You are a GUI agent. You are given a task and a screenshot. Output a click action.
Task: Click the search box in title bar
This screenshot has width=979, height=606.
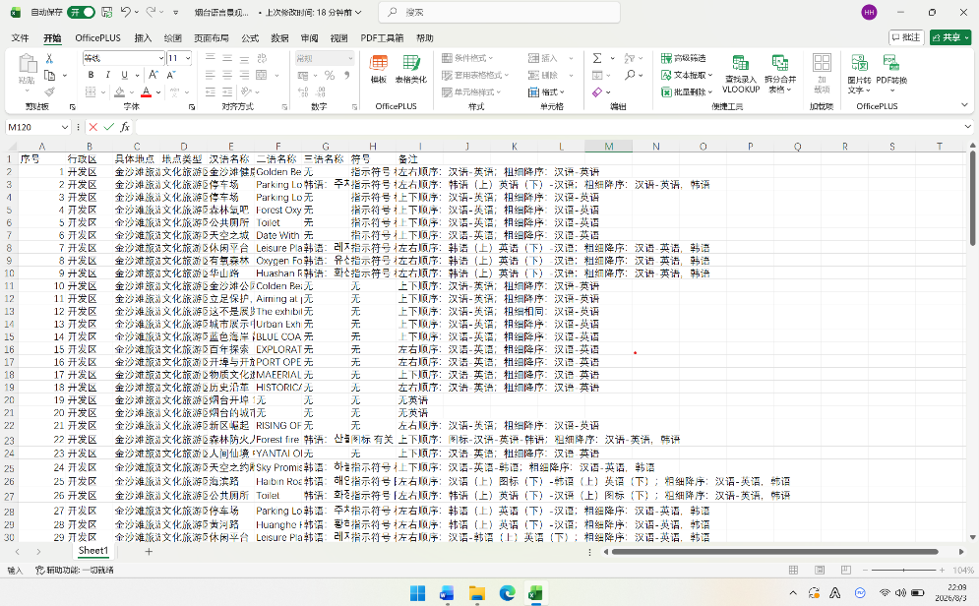(x=500, y=12)
